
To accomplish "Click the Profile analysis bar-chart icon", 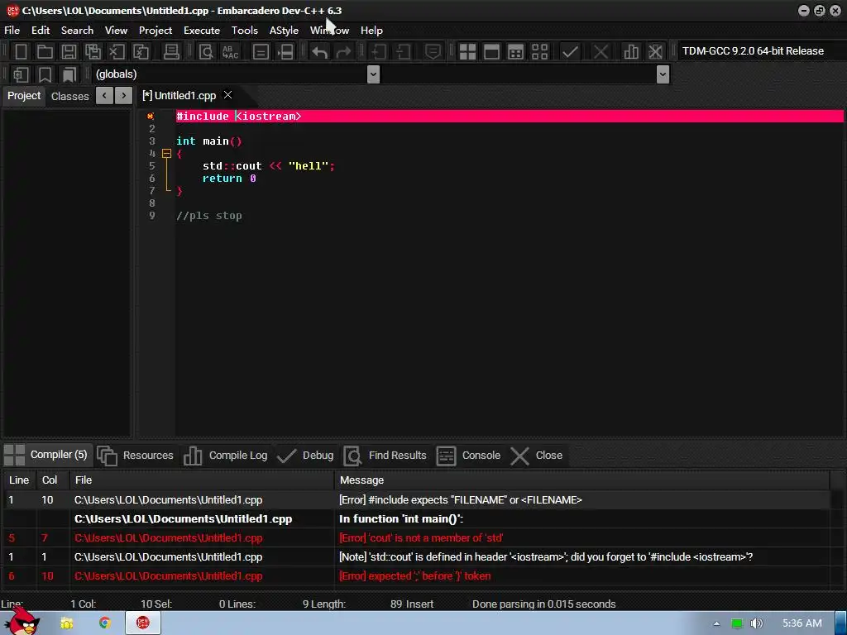I will click(631, 52).
